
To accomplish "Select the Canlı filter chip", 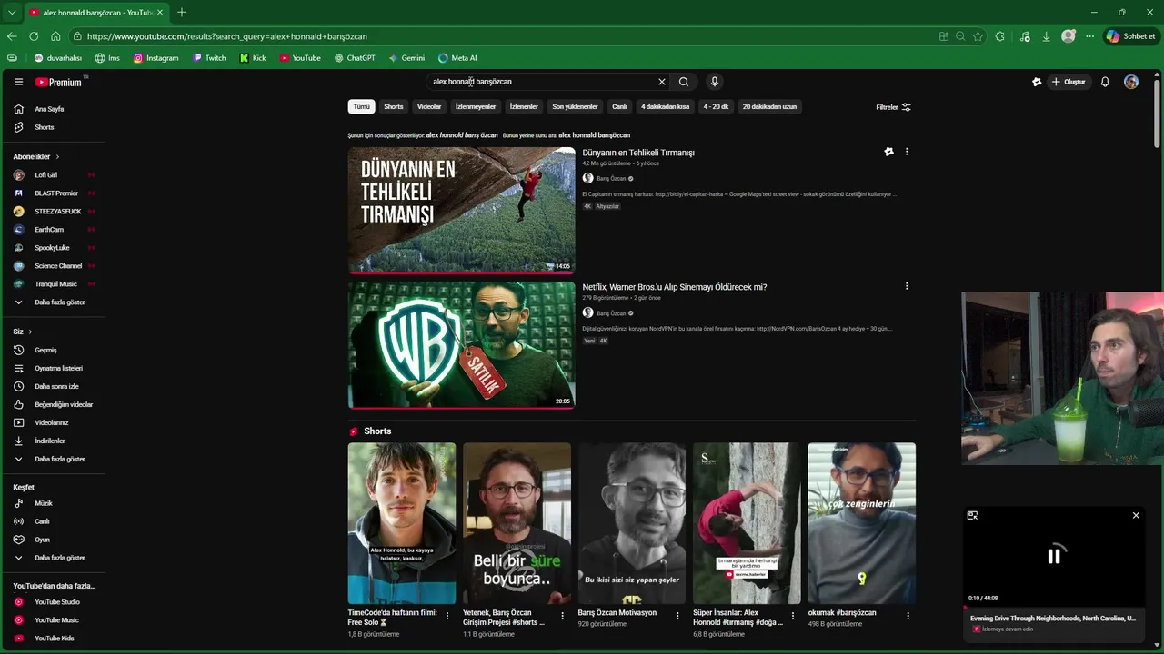I will tap(619, 106).
